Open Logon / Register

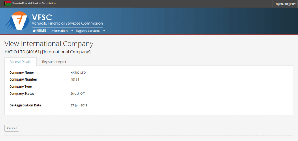click(285, 4)
